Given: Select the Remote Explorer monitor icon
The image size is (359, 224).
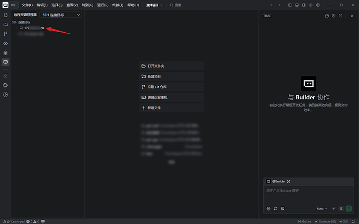Looking at the screenshot, I should pos(6,62).
